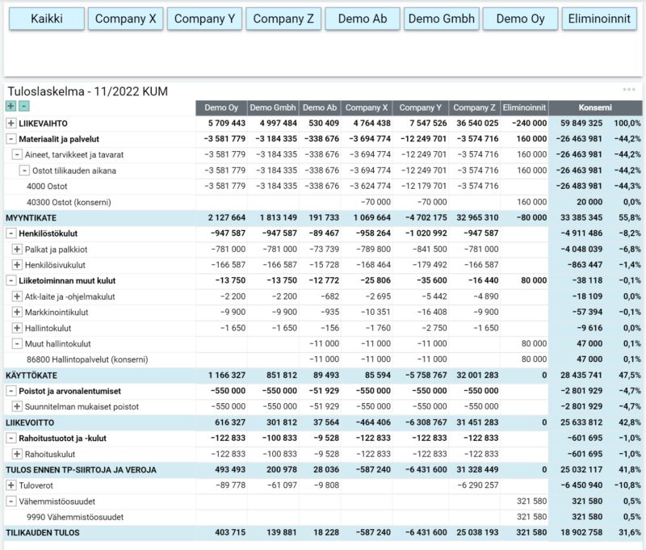Collapse Materiaalit ja palvelut row
Viewport: 646px width, 550px height.
[x=10, y=139]
